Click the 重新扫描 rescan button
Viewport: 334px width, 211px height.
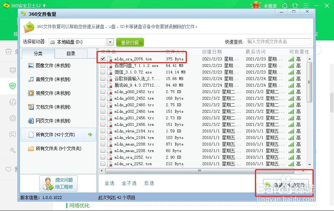[x=130, y=42]
